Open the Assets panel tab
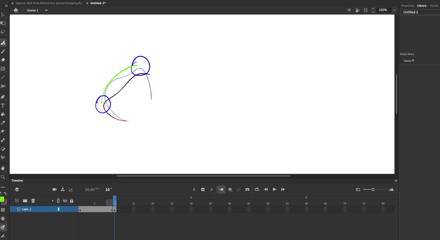 coord(434,6)
